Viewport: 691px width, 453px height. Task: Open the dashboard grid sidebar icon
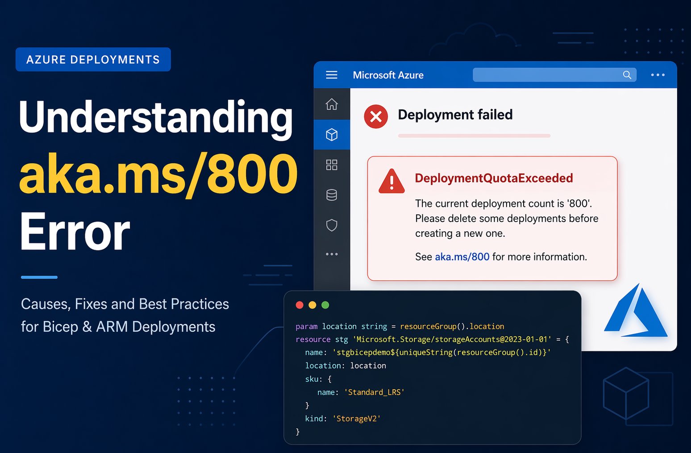click(x=332, y=165)
